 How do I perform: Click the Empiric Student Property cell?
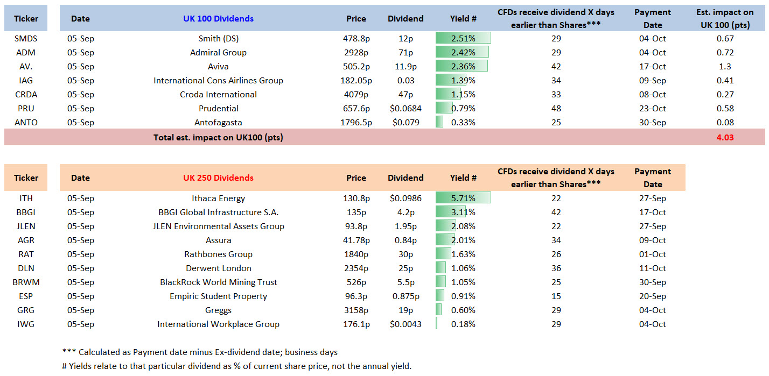pos(218,296)
